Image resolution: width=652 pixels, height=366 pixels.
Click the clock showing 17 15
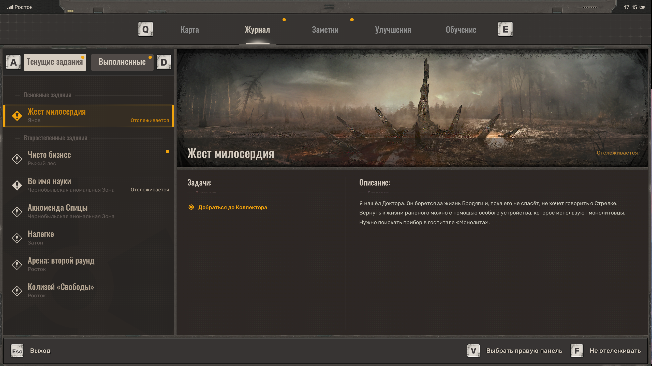pyautogui.click(x=630, y=7)
